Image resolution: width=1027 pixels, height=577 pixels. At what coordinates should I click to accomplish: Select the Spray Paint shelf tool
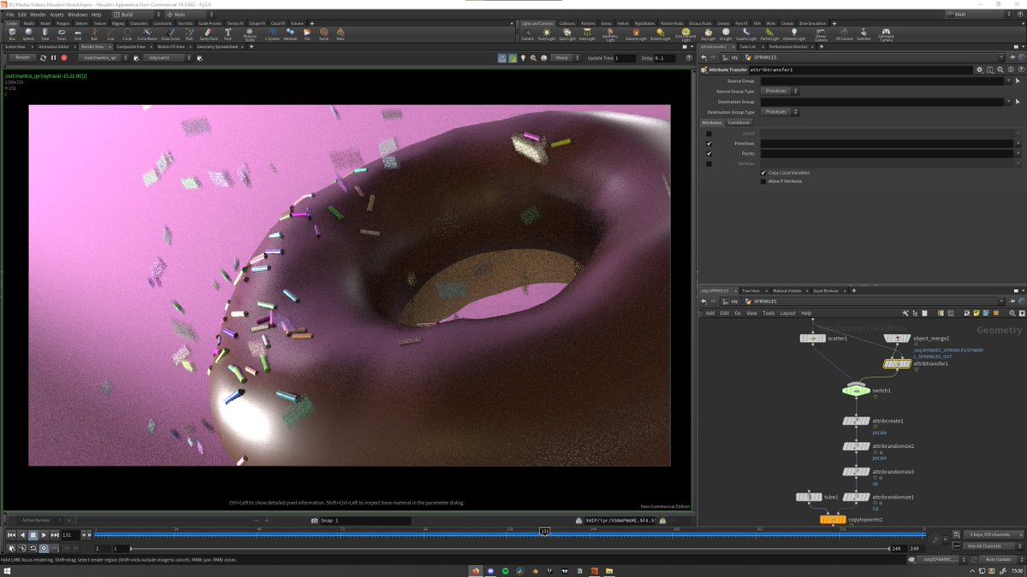pos(208,34)
